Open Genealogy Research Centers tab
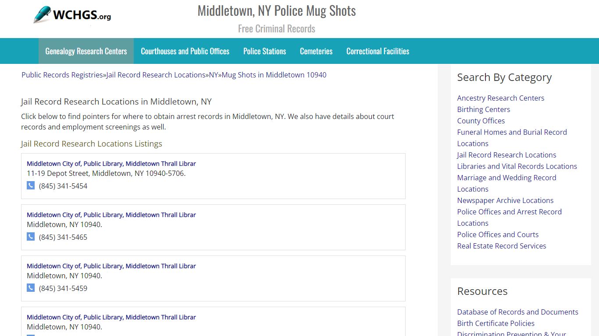 86,51
